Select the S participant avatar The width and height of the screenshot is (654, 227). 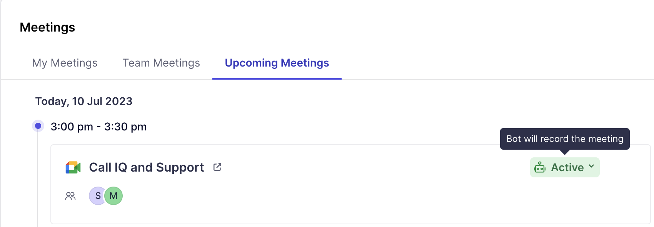pyautogui.click(x=97, y=196)
